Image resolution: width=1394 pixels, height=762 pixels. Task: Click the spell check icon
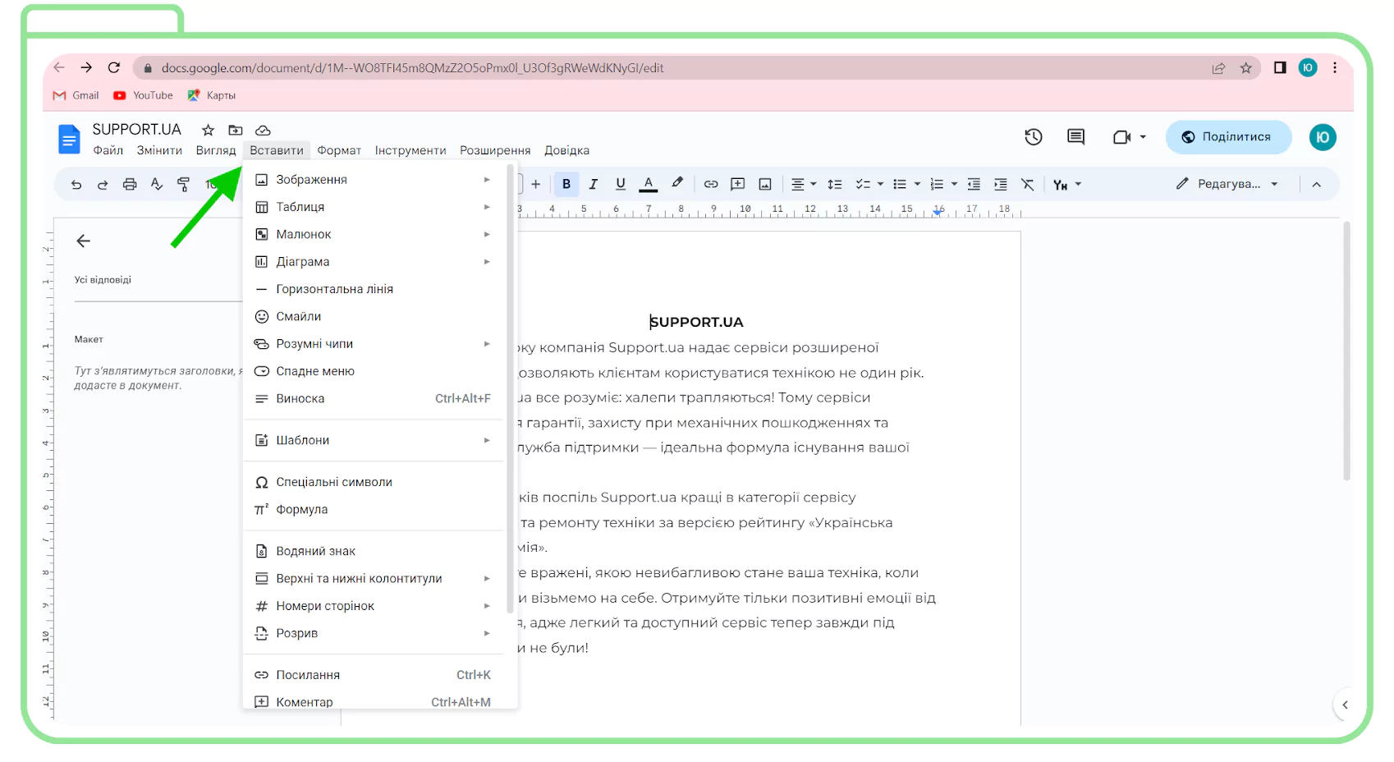pos(157,185)
